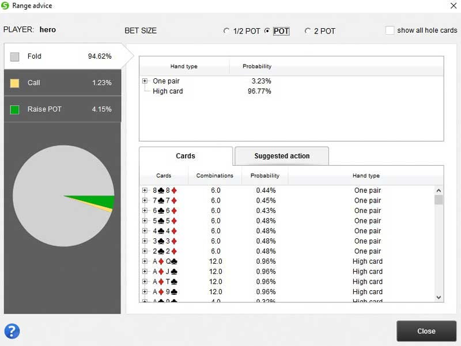
Task: Enable show all hole cards
Action: pyautogui.click(x=390, y=30)
